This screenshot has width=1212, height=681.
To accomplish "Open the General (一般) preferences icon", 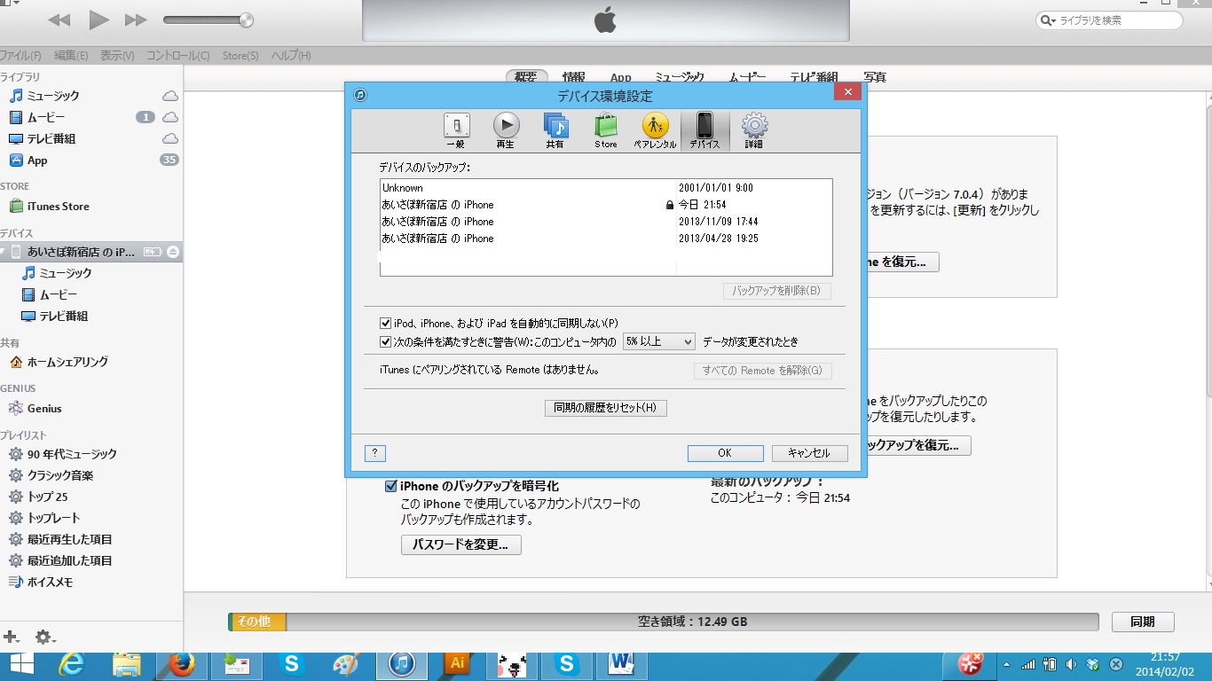I will point(456,129).
